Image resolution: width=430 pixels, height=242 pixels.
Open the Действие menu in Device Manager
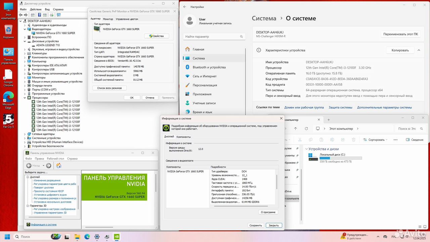click(35, 9)
